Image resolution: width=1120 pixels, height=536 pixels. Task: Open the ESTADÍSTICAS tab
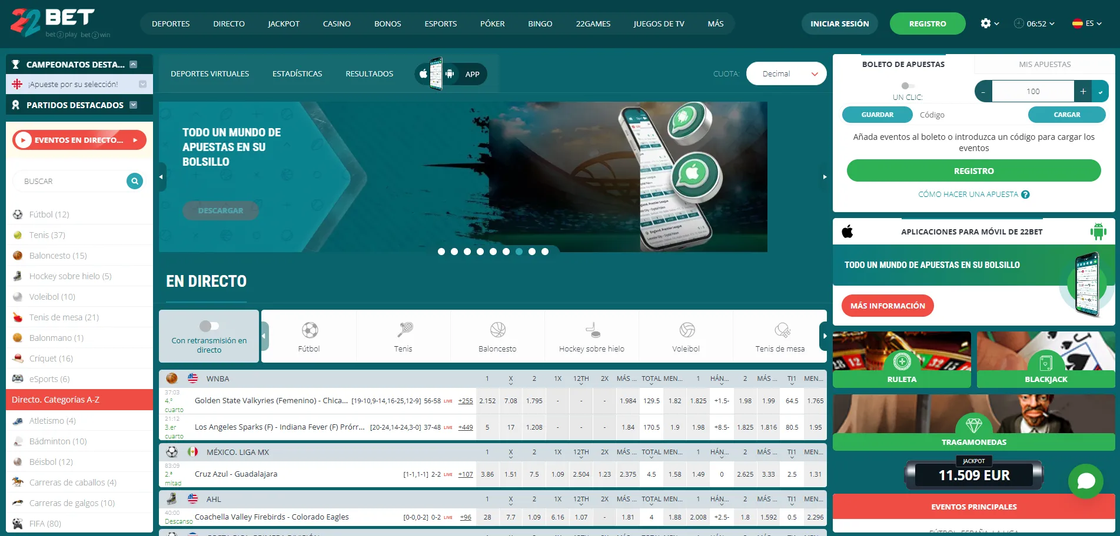pos(297,74)
